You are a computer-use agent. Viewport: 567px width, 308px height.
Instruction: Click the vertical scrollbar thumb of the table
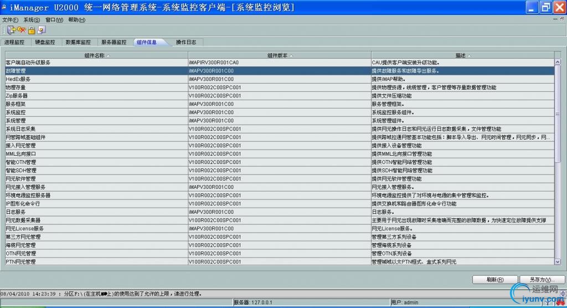click(558, 114)
